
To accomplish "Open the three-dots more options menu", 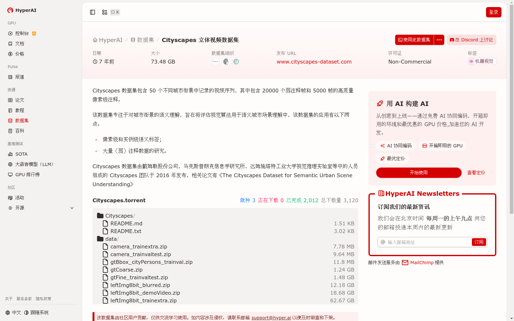I will tap(439, 40).
